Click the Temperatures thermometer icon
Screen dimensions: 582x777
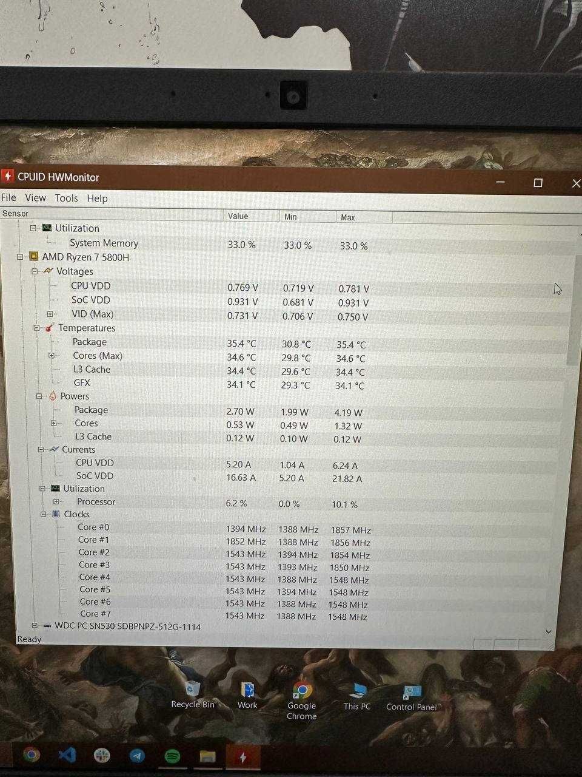tap(50, 328)
